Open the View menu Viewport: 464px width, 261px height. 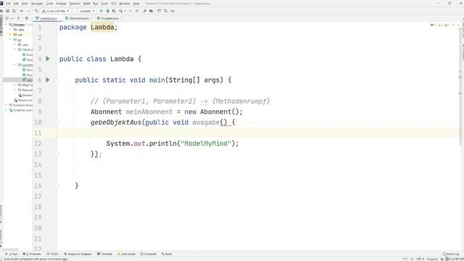(25, 4)
